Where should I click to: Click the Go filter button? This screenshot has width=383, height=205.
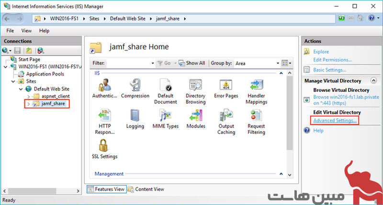(x=164, y=63)
